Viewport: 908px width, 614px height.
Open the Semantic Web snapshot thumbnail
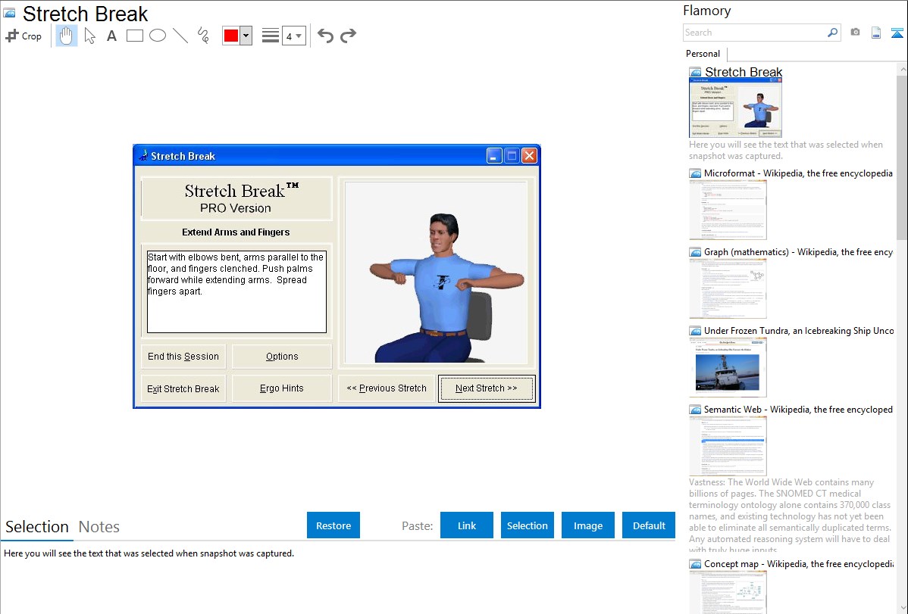[728, 446]
